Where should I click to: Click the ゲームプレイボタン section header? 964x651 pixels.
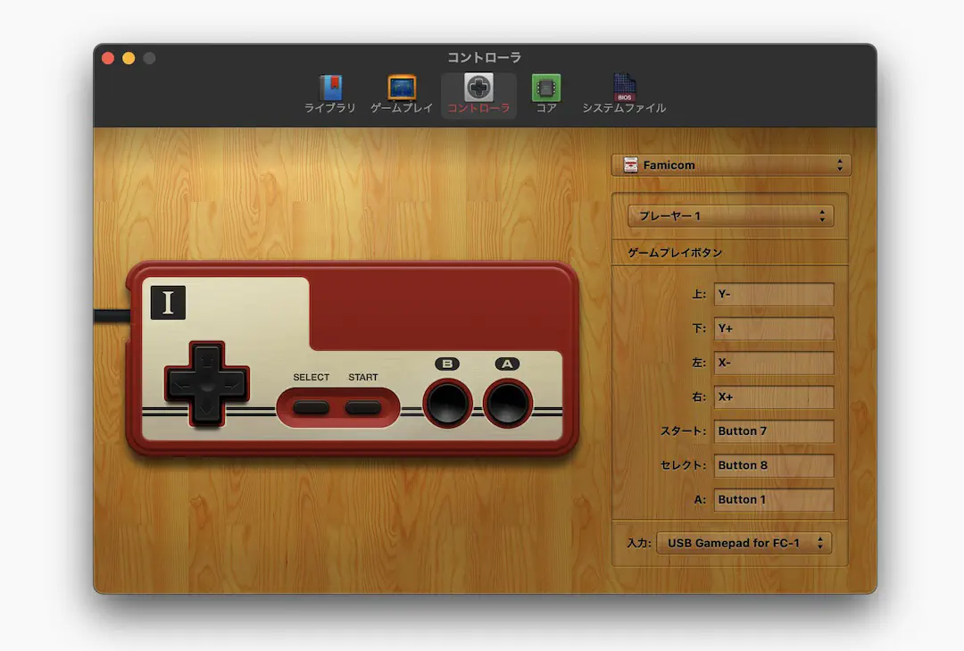[x=675, y=253]
